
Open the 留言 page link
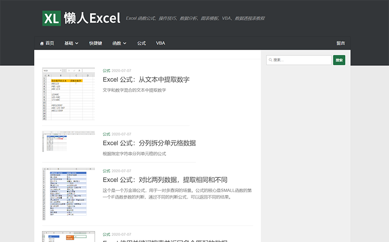click(341, 43)
